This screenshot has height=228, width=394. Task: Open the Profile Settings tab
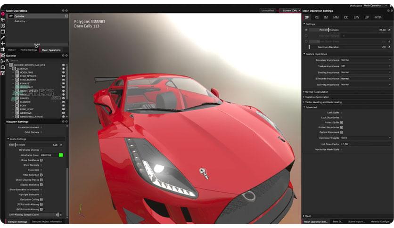(x=29, y=50)
